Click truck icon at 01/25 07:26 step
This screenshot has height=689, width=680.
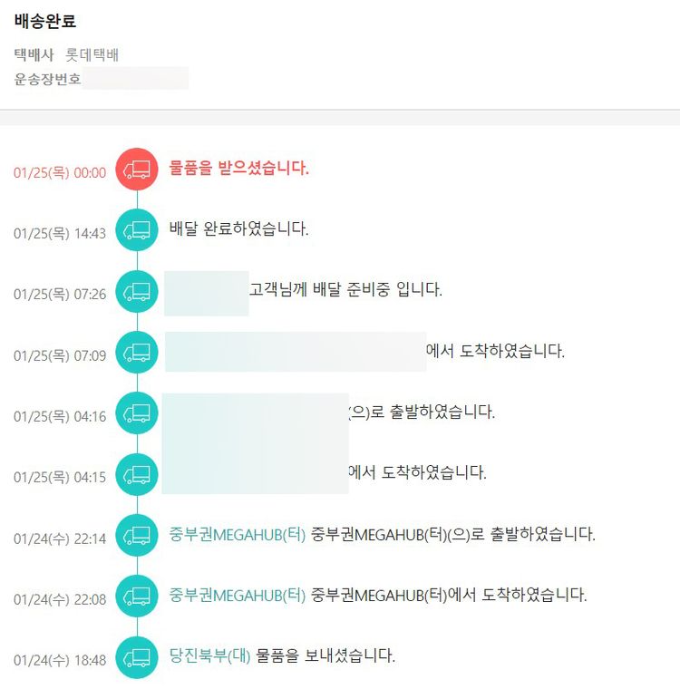pyautogui.click(x=137, y=291)
